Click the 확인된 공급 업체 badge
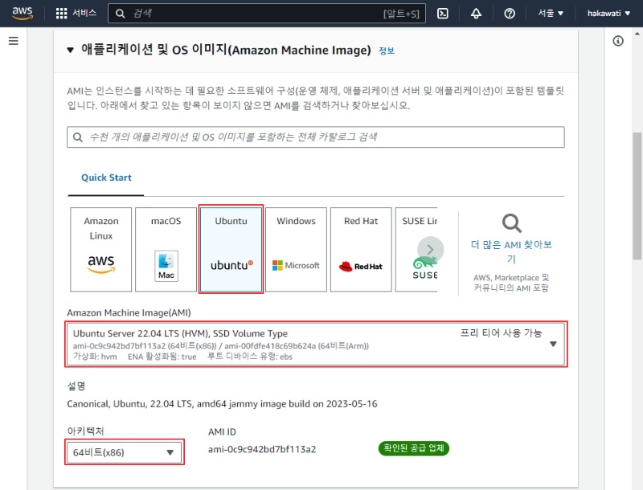 pos(413,449)
